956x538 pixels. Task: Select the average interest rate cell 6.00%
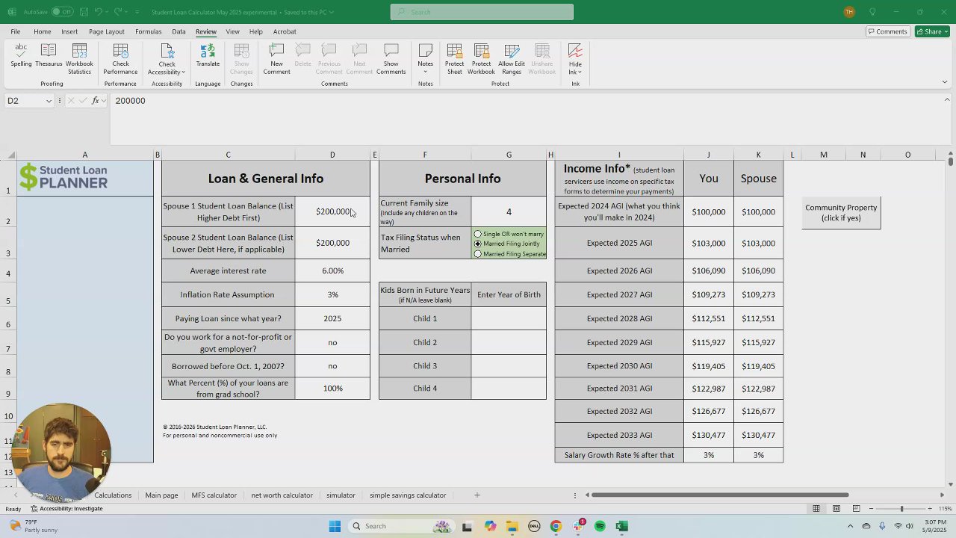(332, 270)
